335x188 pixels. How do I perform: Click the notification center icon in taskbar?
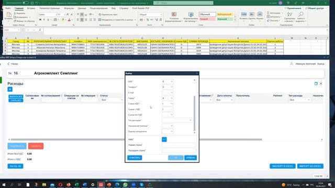(x=330, y=184)
